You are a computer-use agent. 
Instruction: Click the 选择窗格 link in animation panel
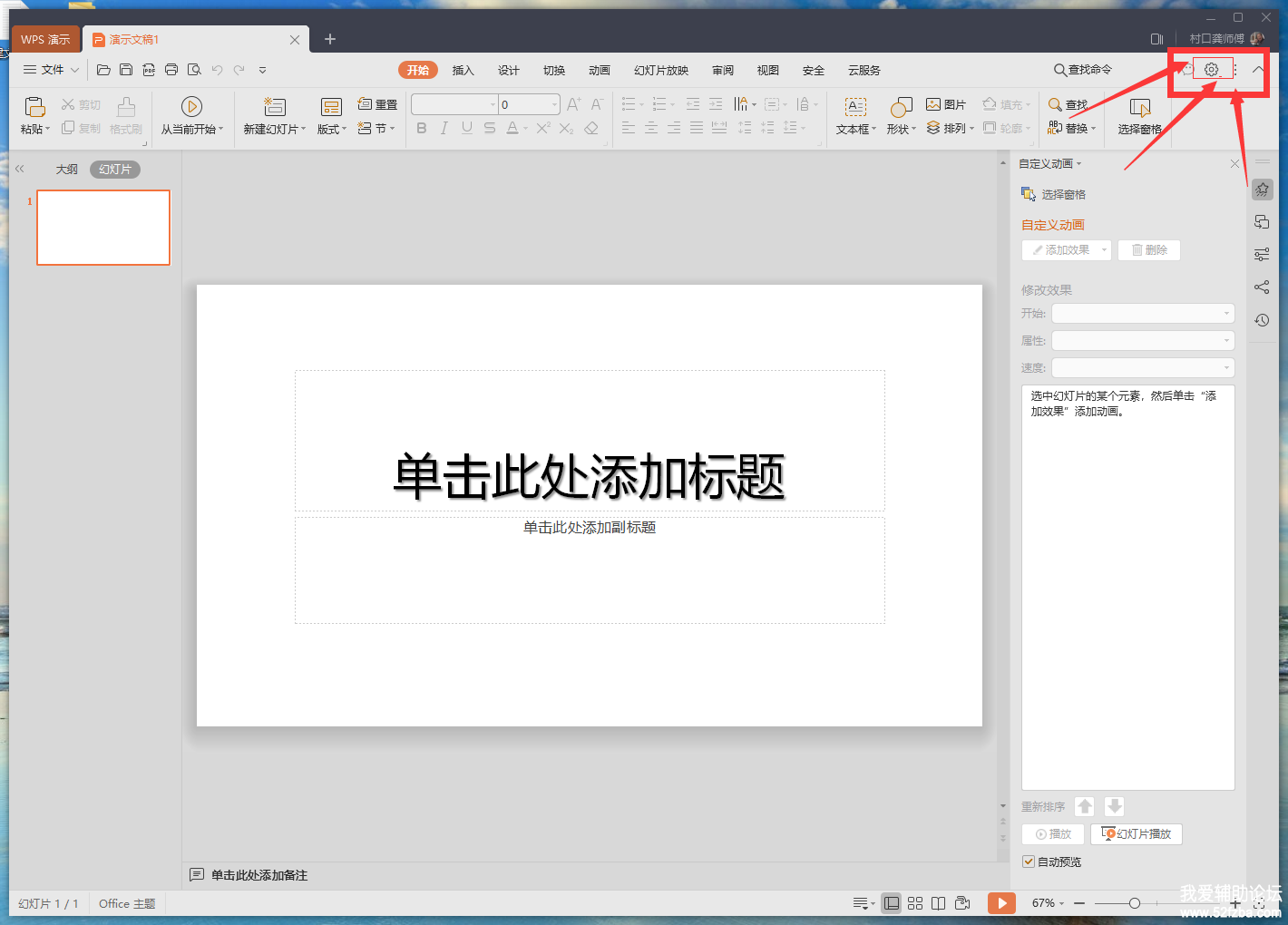1062,195
